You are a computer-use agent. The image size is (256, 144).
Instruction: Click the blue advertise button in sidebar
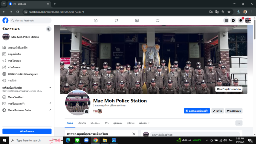point(27,131)
